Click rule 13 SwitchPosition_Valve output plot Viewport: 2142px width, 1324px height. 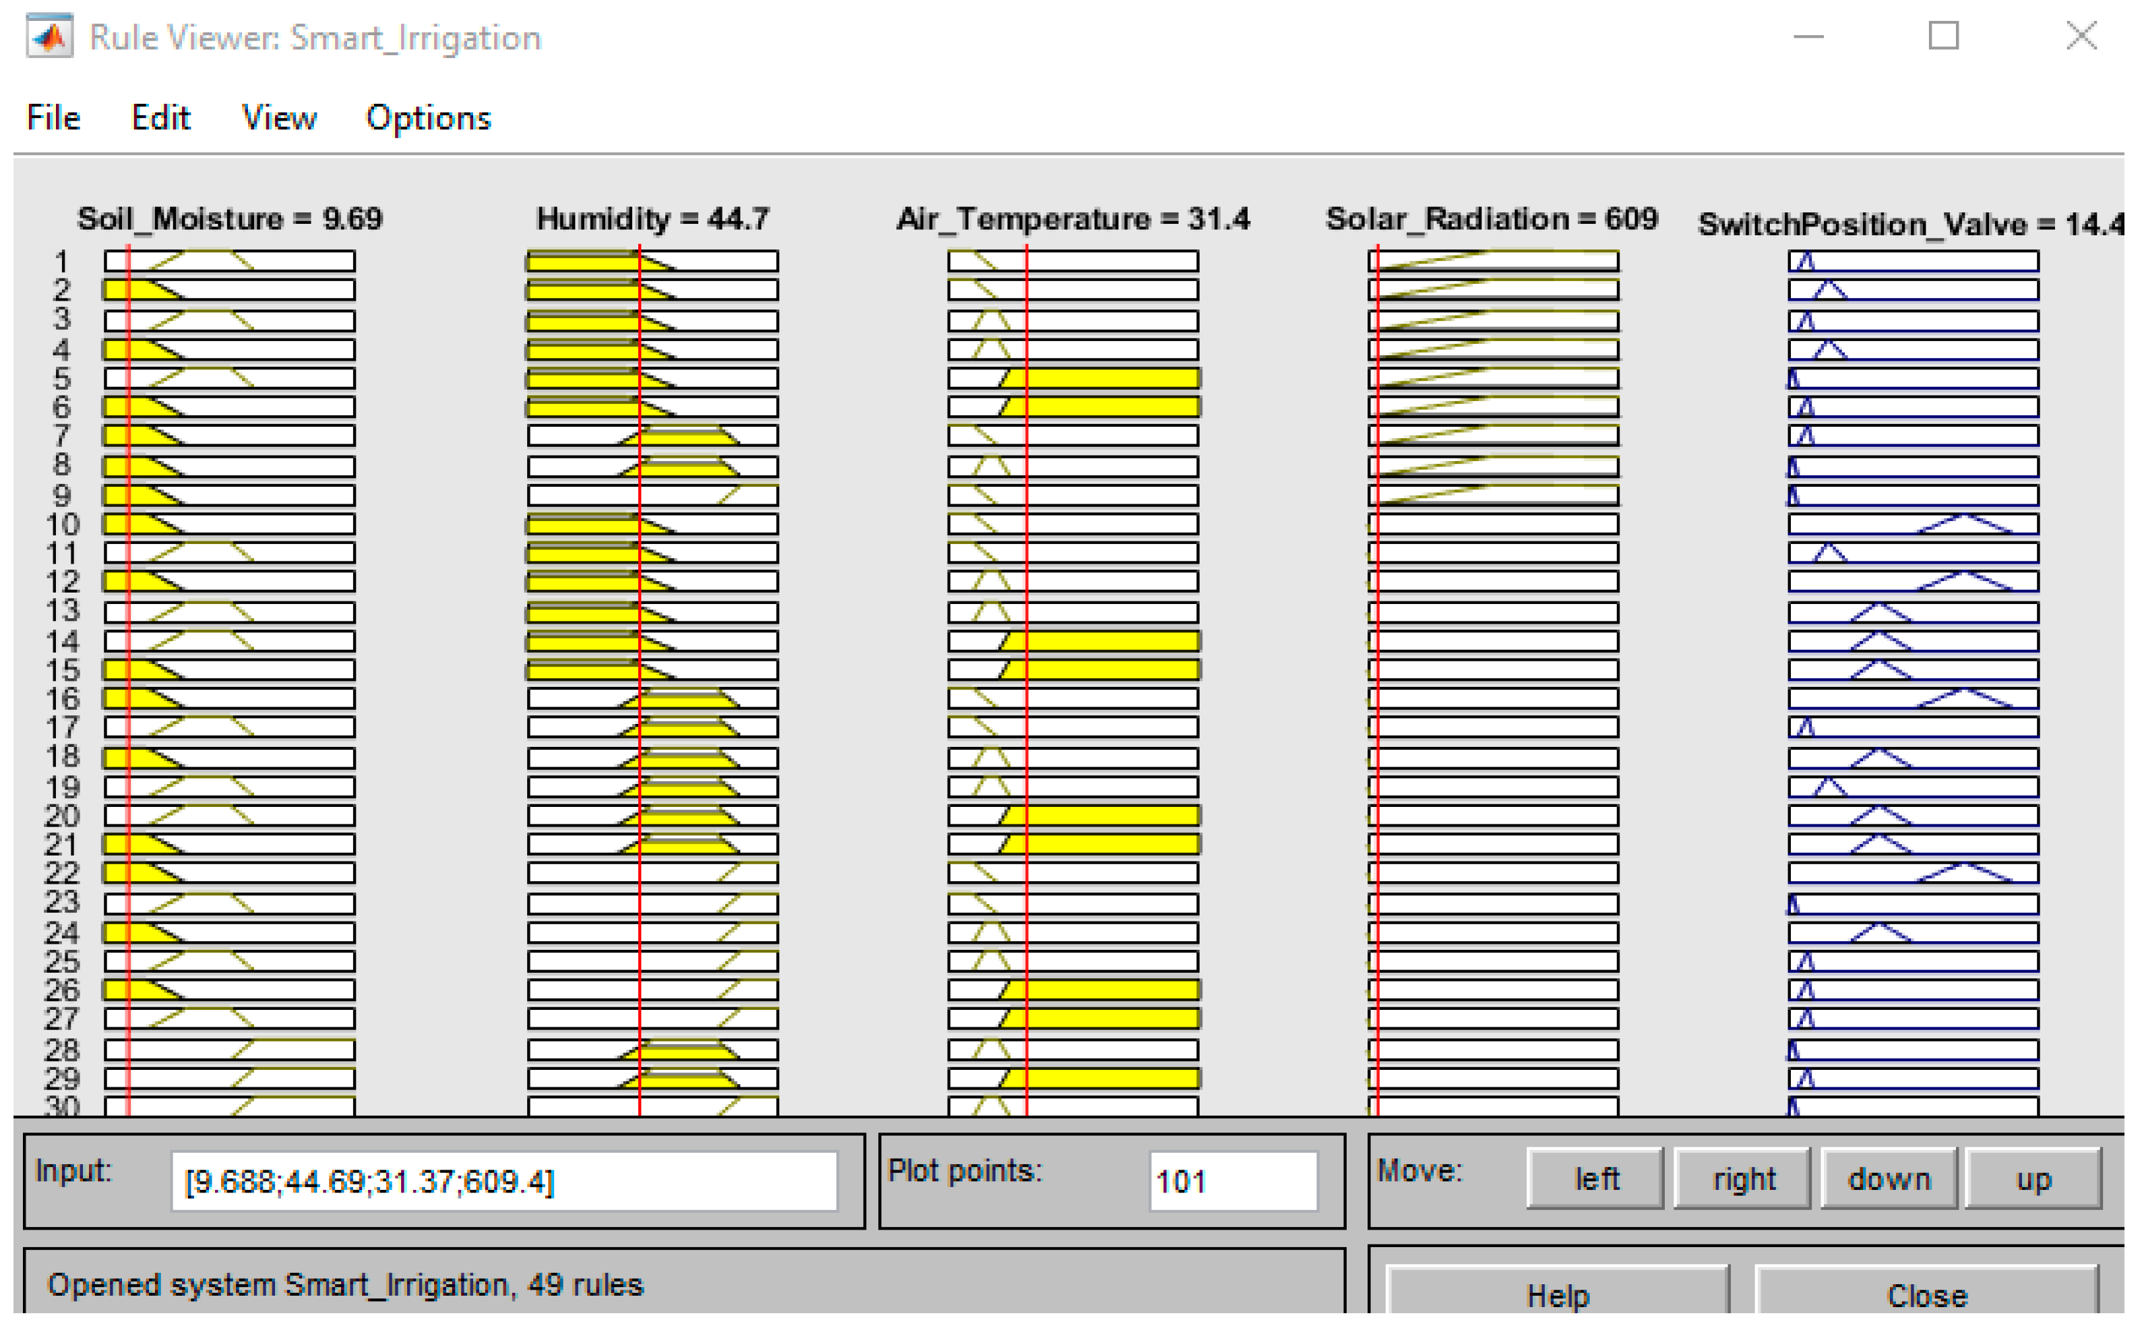(1914, 612)
